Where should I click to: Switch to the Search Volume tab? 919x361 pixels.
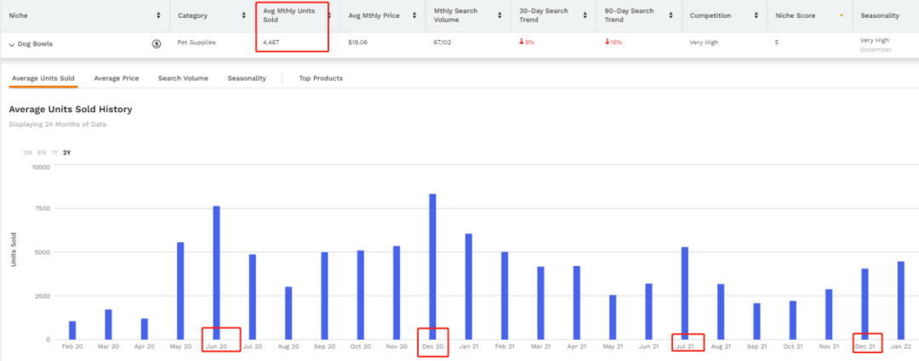tap(183, 78)
